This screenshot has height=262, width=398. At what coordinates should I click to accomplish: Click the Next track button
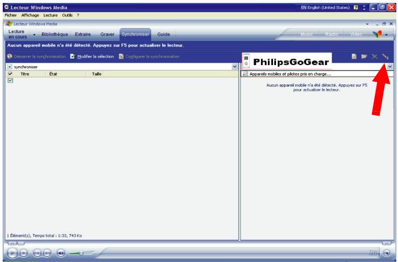click(46, 253)
